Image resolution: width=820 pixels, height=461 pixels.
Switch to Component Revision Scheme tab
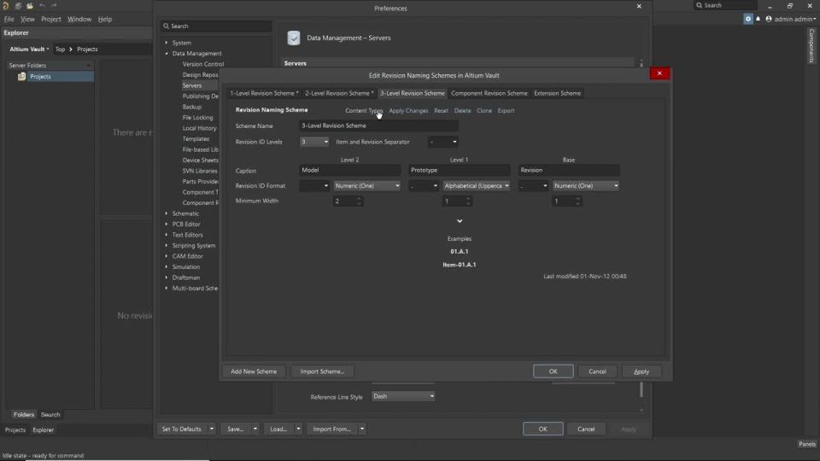489,93
